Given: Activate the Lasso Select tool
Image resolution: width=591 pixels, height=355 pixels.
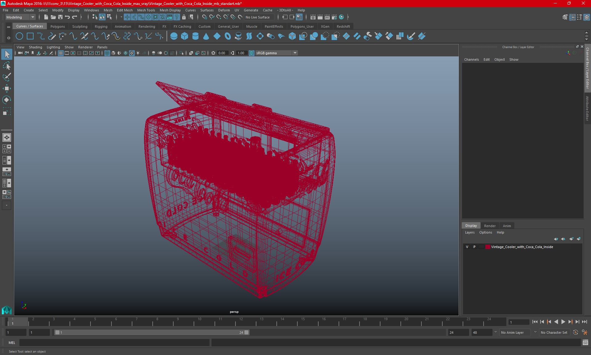Looking at the screenshot, I should tap(7, 66).
